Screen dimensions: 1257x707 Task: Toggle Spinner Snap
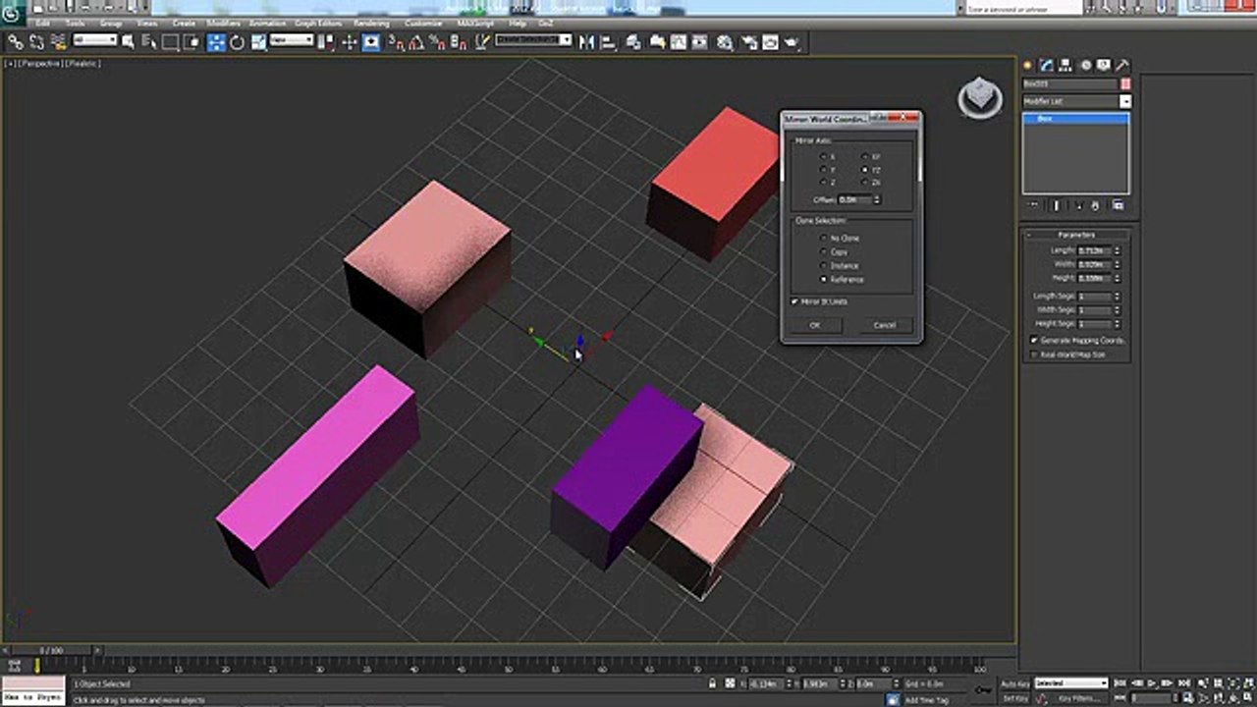coord(459,42)
